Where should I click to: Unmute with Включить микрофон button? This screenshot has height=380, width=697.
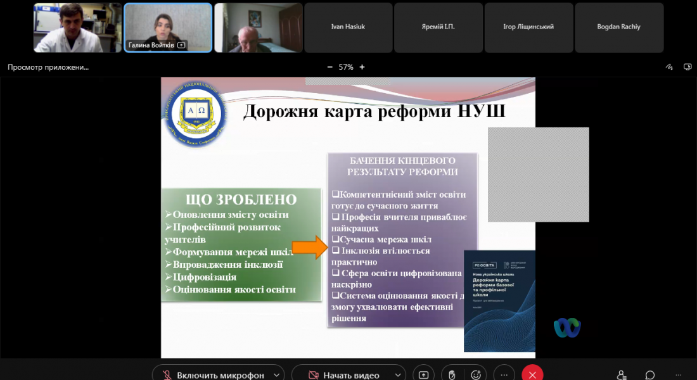[212, 375]
